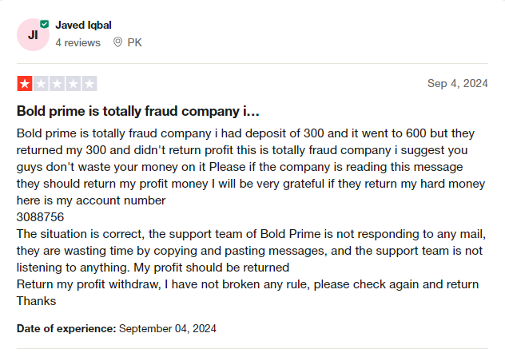Open Javed Iqbal's reviewer profile

click(x=83, y=25)
